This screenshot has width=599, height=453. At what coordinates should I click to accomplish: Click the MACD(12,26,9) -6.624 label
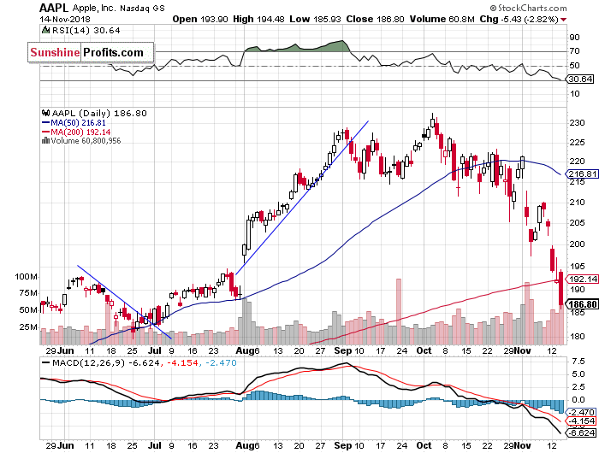click(x=105, y=362)
